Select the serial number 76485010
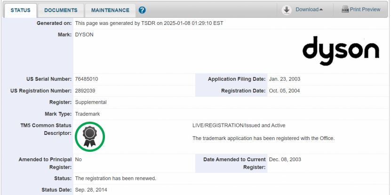This screenshot has width=391, height=195. [x=87, y=79]
